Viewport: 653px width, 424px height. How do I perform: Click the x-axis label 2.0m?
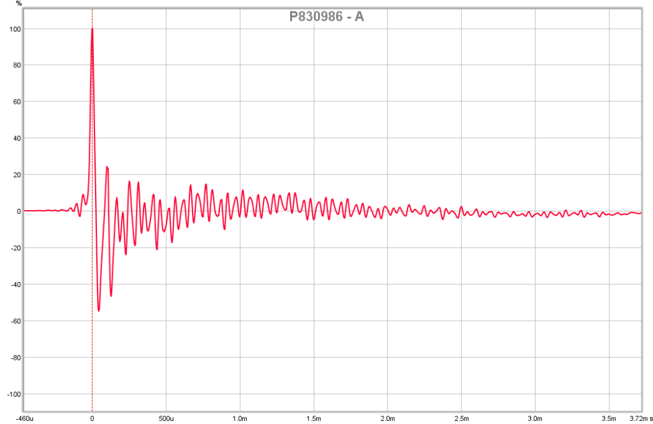click(x=387, y=419)
